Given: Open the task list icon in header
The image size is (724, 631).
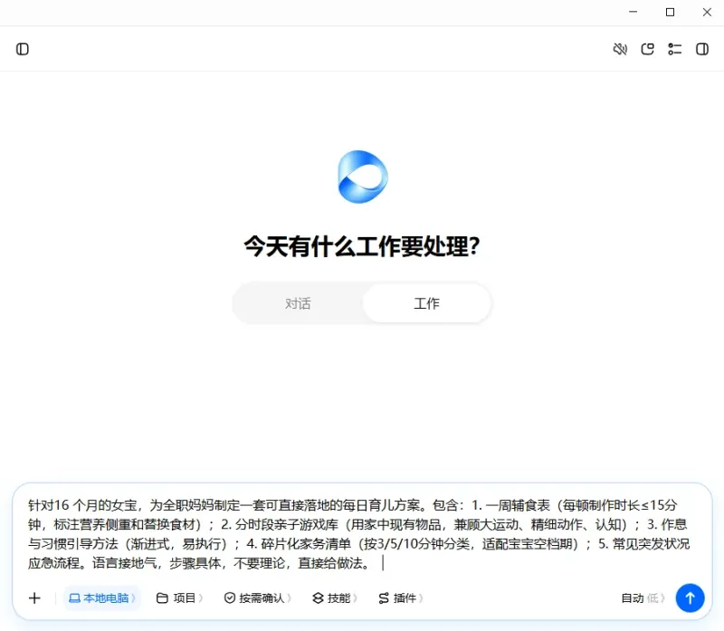Looking at the screenshot, I should click(675, 49).
